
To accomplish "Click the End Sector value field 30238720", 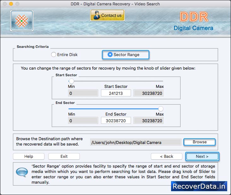I will 116,121.
